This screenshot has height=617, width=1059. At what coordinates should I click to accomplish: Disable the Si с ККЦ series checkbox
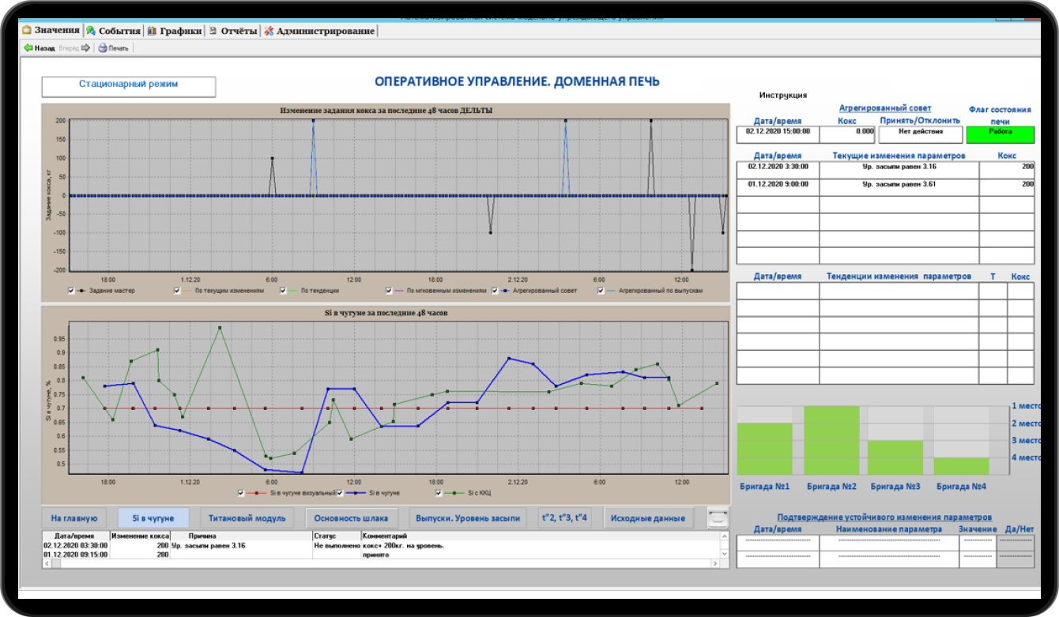(439, 493)
